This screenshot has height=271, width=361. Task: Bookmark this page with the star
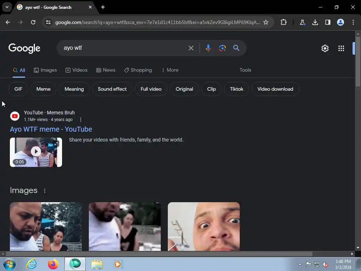tap(266, 22)
